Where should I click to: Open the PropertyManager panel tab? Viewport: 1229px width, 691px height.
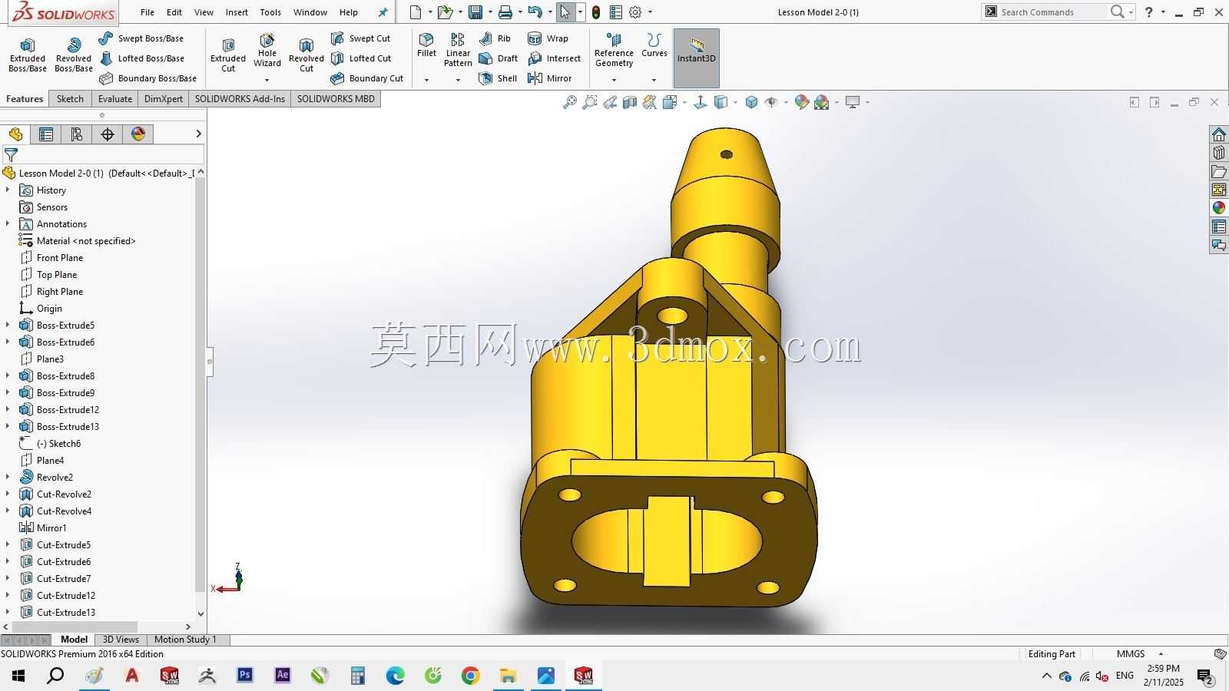click(46, 134)
